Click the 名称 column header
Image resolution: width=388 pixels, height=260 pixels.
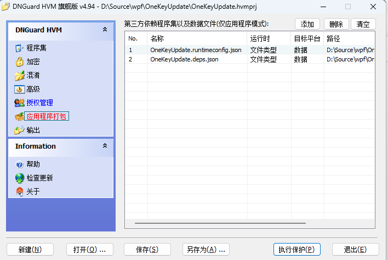point(197,38)
